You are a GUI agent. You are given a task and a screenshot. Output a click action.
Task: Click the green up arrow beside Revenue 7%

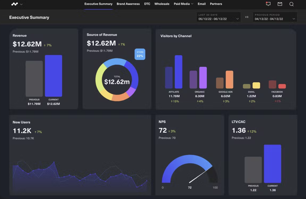click(x=45, y=45)
